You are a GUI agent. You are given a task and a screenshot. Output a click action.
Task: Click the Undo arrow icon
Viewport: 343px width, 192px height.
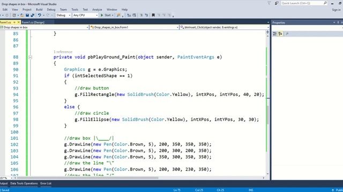point(39,15)
